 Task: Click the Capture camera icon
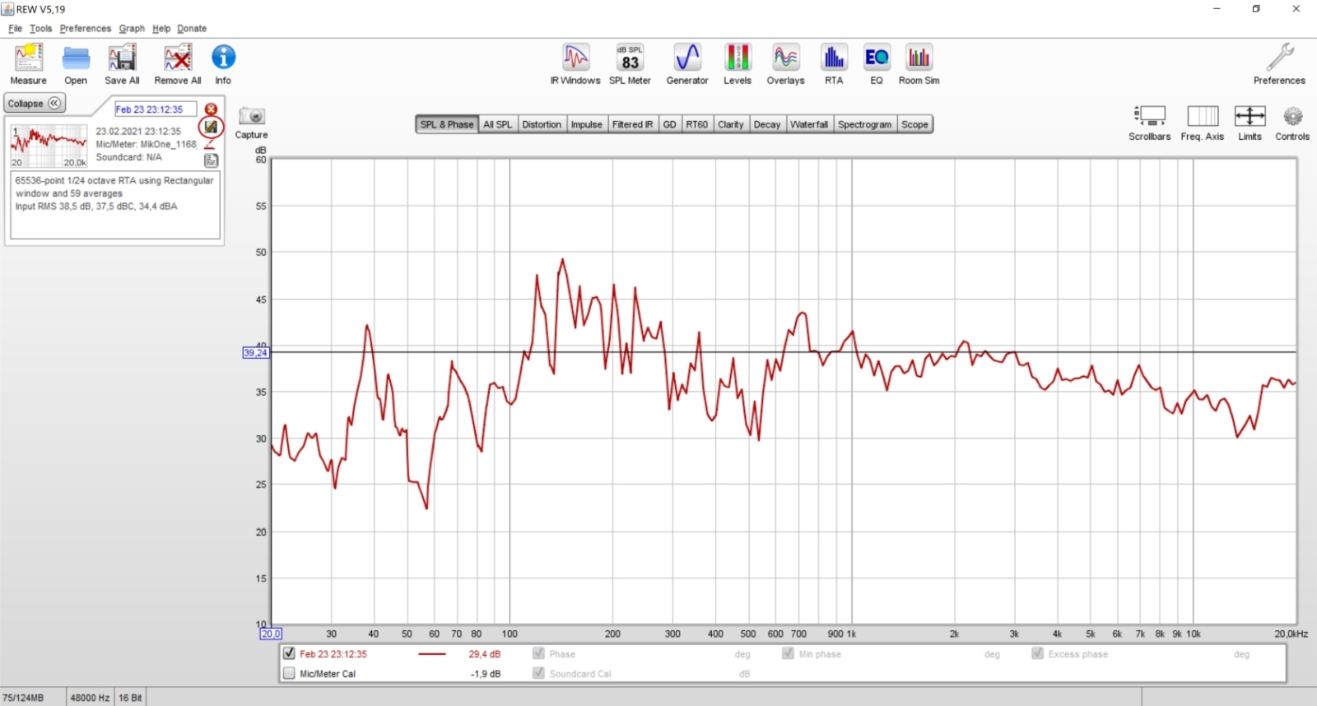[x=251, y=117]
